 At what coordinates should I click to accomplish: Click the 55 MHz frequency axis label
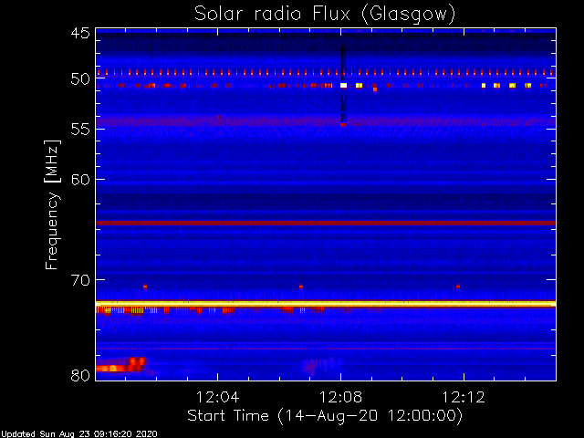pos(80,130)
